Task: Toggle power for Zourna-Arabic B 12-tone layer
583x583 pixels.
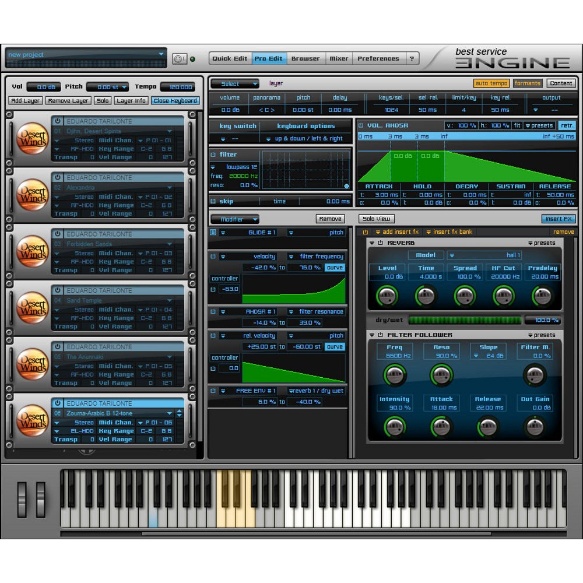Action: pos(58,403)
